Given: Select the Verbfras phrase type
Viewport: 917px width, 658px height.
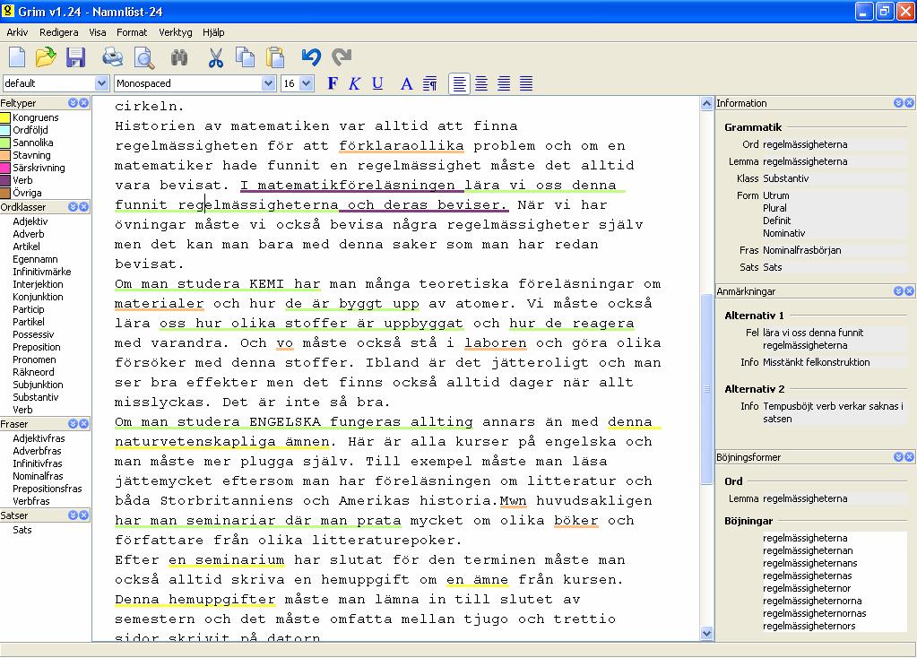Looking at the screenshot, I should [x=31, y=501].
